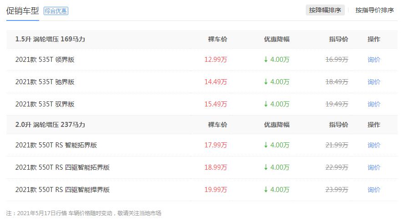Click price 19.99万
This screenshot has width=404, height=222.
coord(216,190)
